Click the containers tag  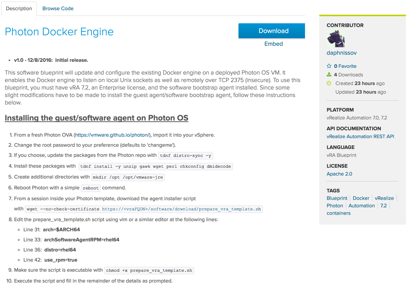point(338,213)
